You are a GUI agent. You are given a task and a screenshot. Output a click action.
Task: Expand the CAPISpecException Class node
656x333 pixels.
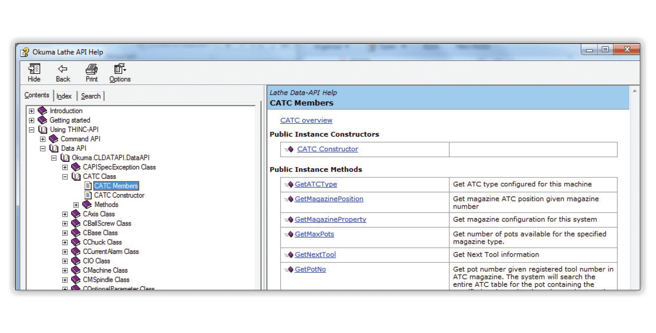click(x=65, y=168)
